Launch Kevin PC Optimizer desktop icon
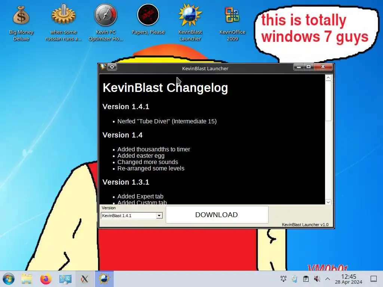 (105, 23)
